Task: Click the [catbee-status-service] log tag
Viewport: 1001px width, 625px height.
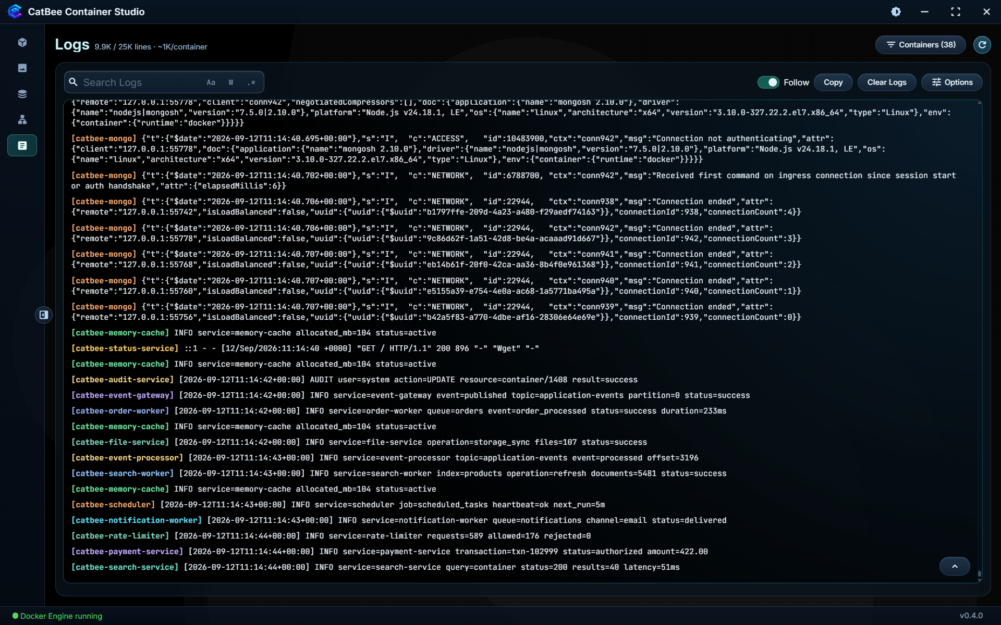Action: click(x=125, y=348)
